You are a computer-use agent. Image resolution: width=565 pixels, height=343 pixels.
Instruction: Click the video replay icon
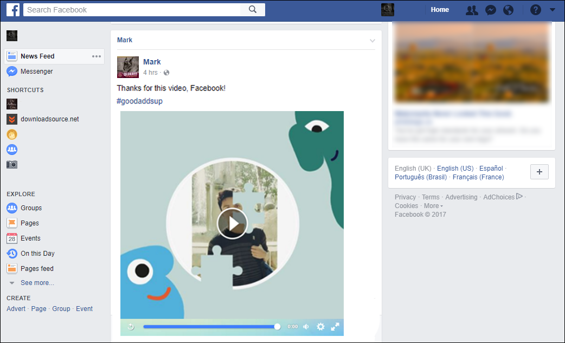click(x=131, y=327)
